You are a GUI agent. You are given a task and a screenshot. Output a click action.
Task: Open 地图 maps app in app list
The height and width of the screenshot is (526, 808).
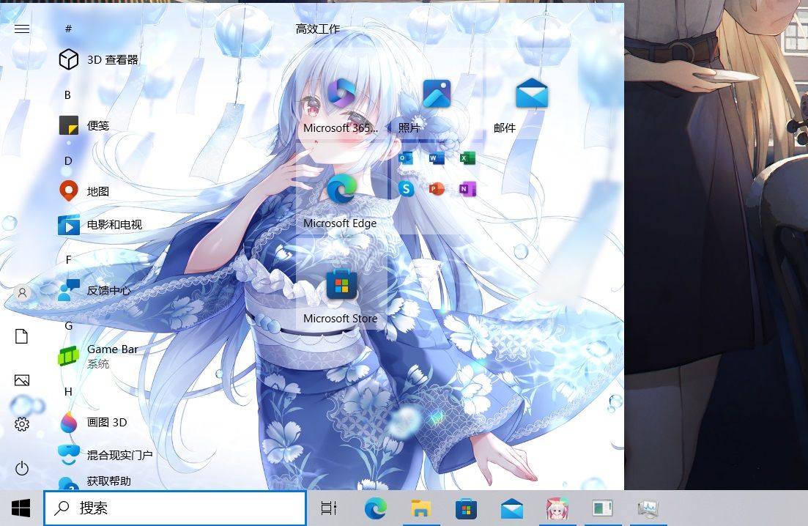(84, 192)
